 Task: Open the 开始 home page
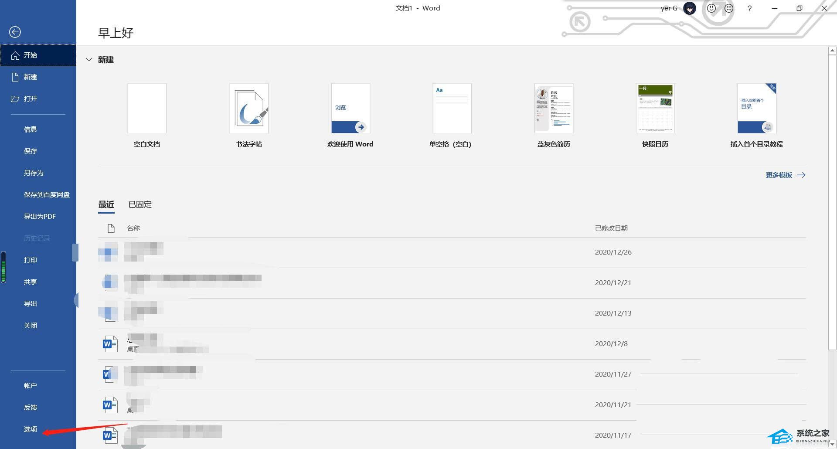38,55
